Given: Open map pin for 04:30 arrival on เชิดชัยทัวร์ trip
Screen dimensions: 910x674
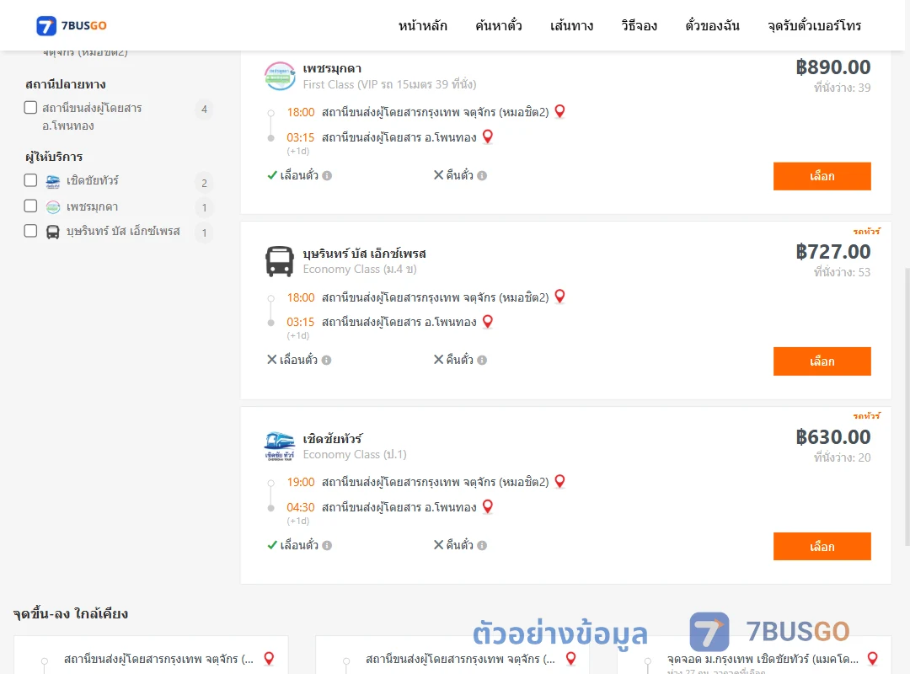Looking at the screenshot, I should pos(488,507).
